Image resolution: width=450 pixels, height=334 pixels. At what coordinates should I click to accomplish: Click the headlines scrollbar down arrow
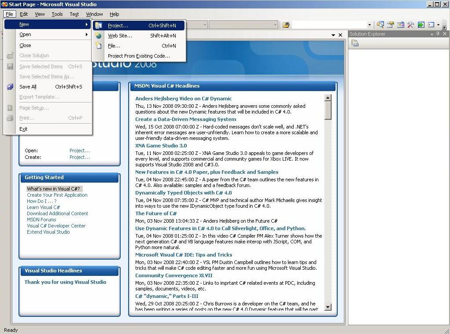(x=328, y=307)
